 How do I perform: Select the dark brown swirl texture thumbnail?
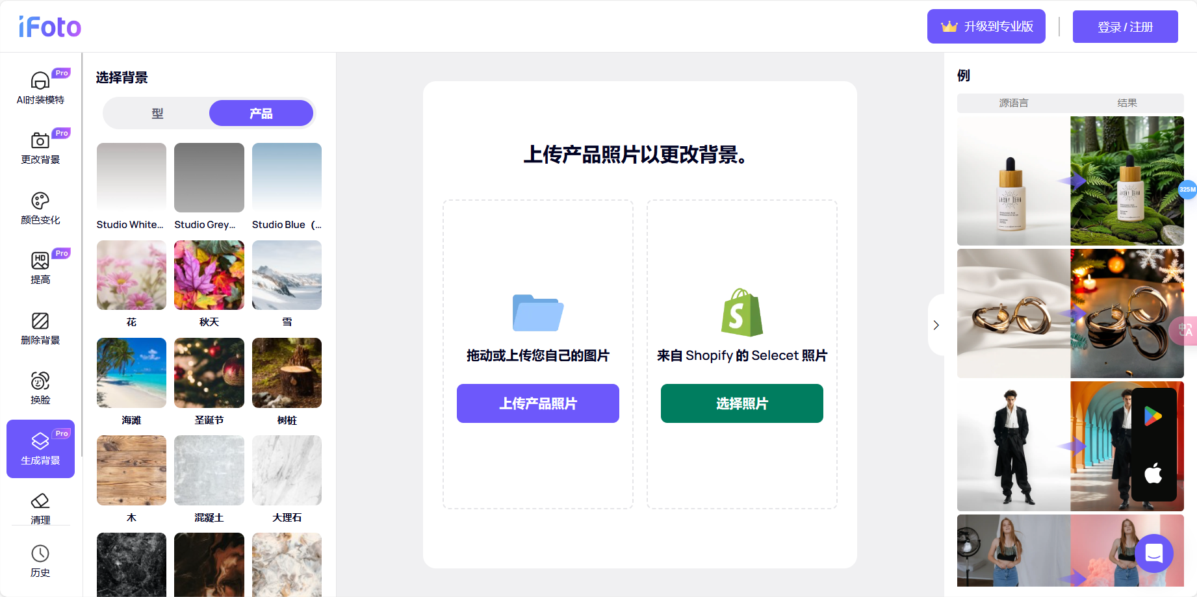tap(209, 565)
